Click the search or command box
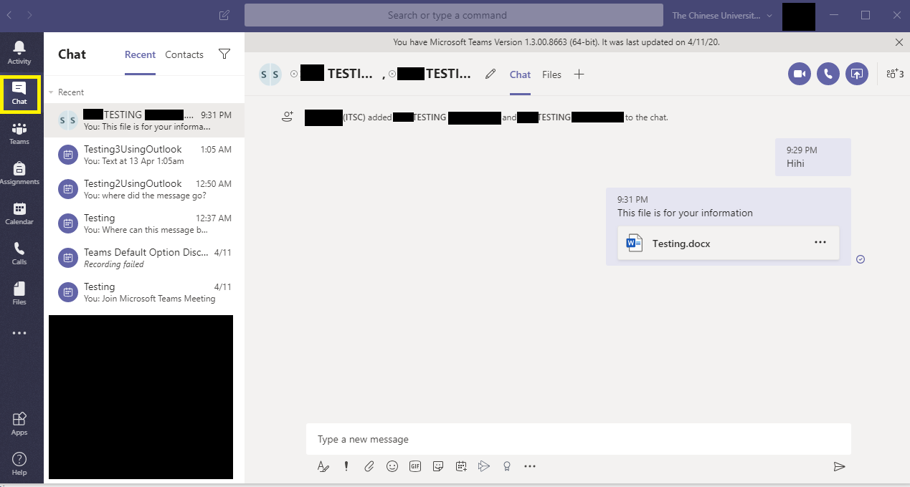Screen dimensions: 910x487 (453, 15)
